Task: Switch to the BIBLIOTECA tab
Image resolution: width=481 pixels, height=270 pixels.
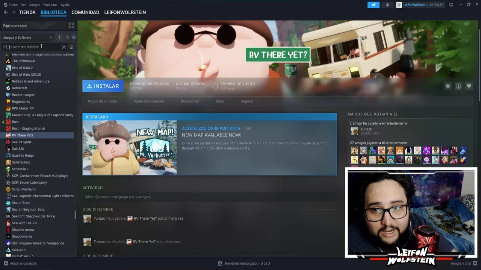Action: click(53, 12)
